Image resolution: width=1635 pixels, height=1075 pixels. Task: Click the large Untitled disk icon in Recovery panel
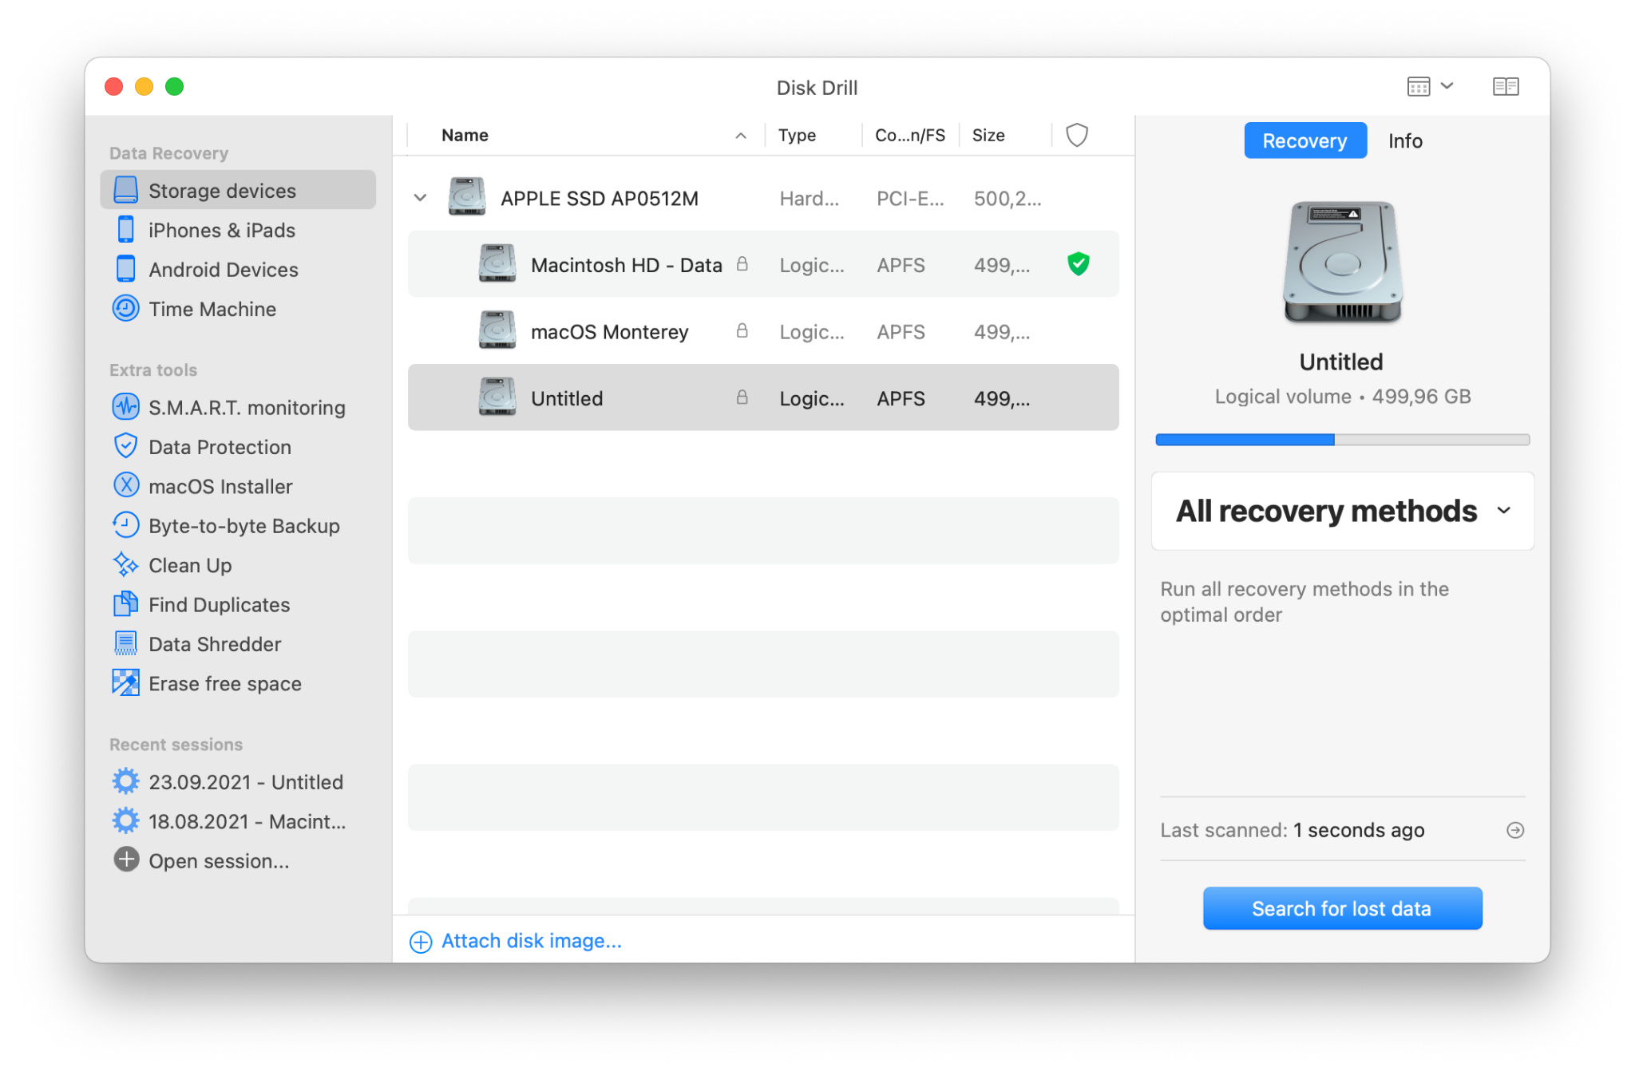click(x=1342, y=263)
